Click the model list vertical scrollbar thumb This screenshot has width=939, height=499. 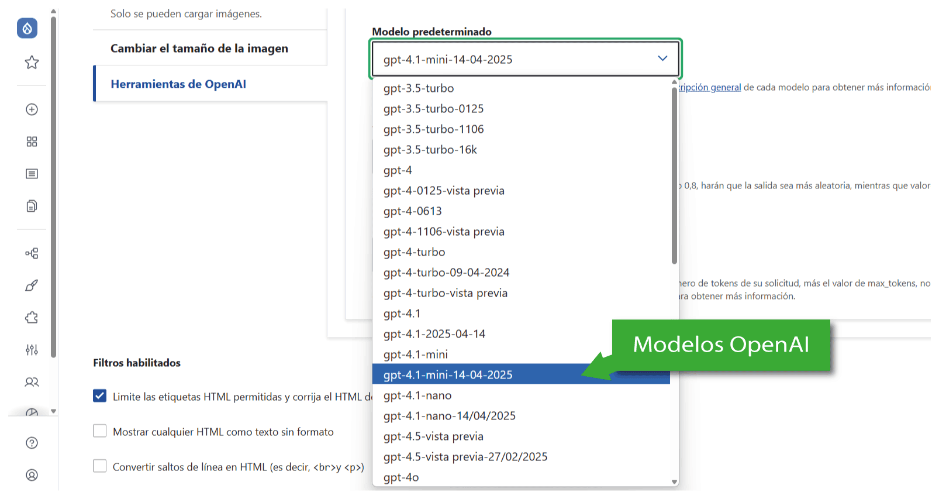[674, 175]
